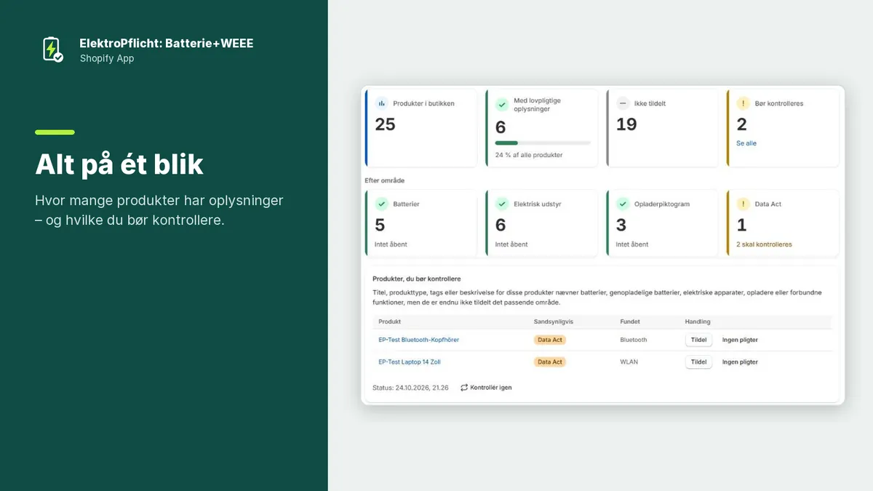This screenshot has height=491, width=873.
Task: Click the number 19 in the Ikke tildelt card
Action: coord(626,124)
